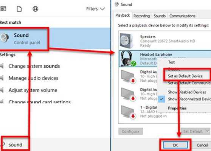Select the Speakers Conexant device

pos(165,40)
